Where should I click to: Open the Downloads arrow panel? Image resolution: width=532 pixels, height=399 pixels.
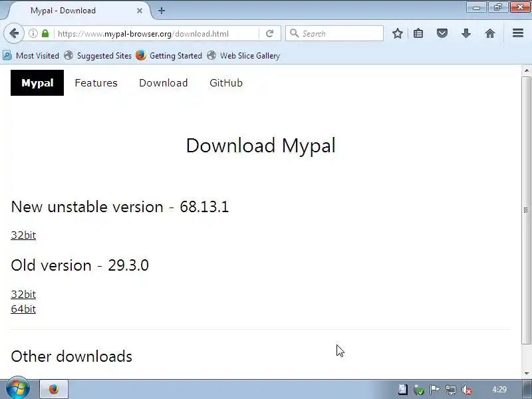click(466, 34)
